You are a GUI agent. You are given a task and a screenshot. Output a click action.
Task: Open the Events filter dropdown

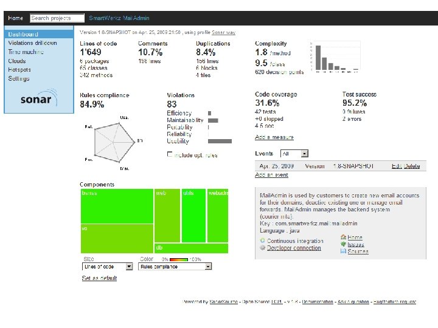point(294,154)
